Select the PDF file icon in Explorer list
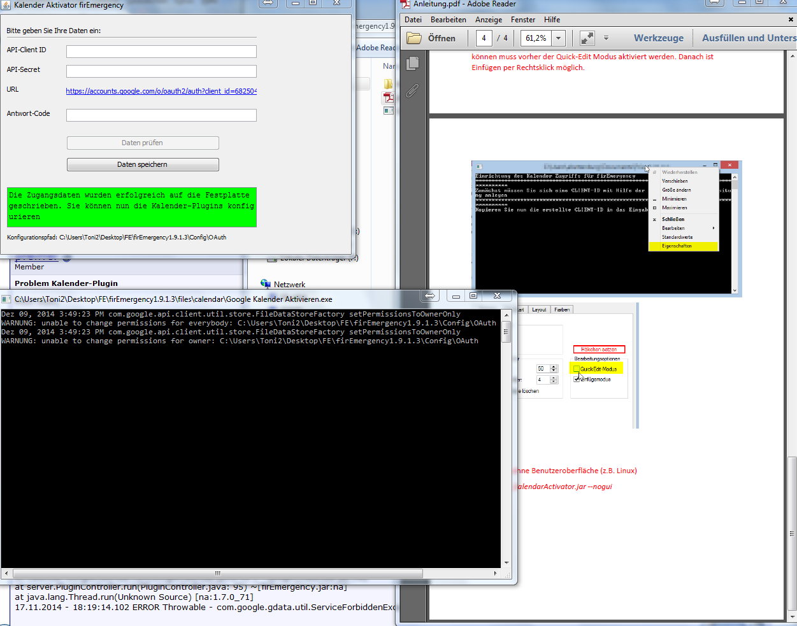This screenshot has height=626, width=797. 388,97
